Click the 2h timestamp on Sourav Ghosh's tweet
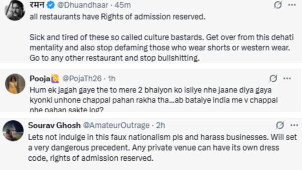The height and width of the screenshot is (170, 302). tap(160, 125)
